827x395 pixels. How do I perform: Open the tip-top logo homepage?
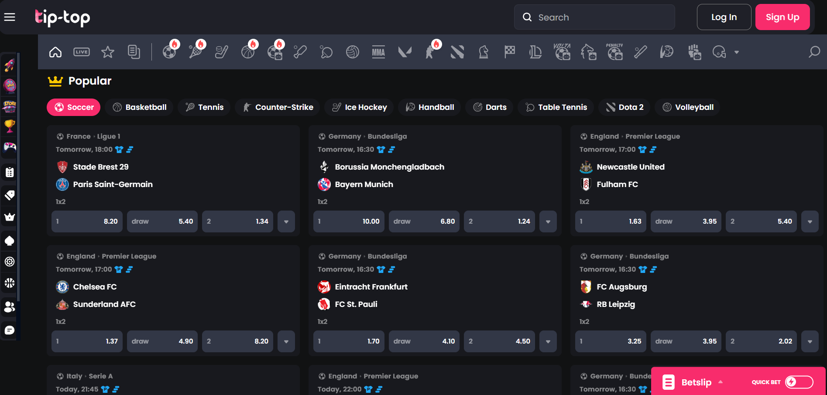click(x=62, y=17)
